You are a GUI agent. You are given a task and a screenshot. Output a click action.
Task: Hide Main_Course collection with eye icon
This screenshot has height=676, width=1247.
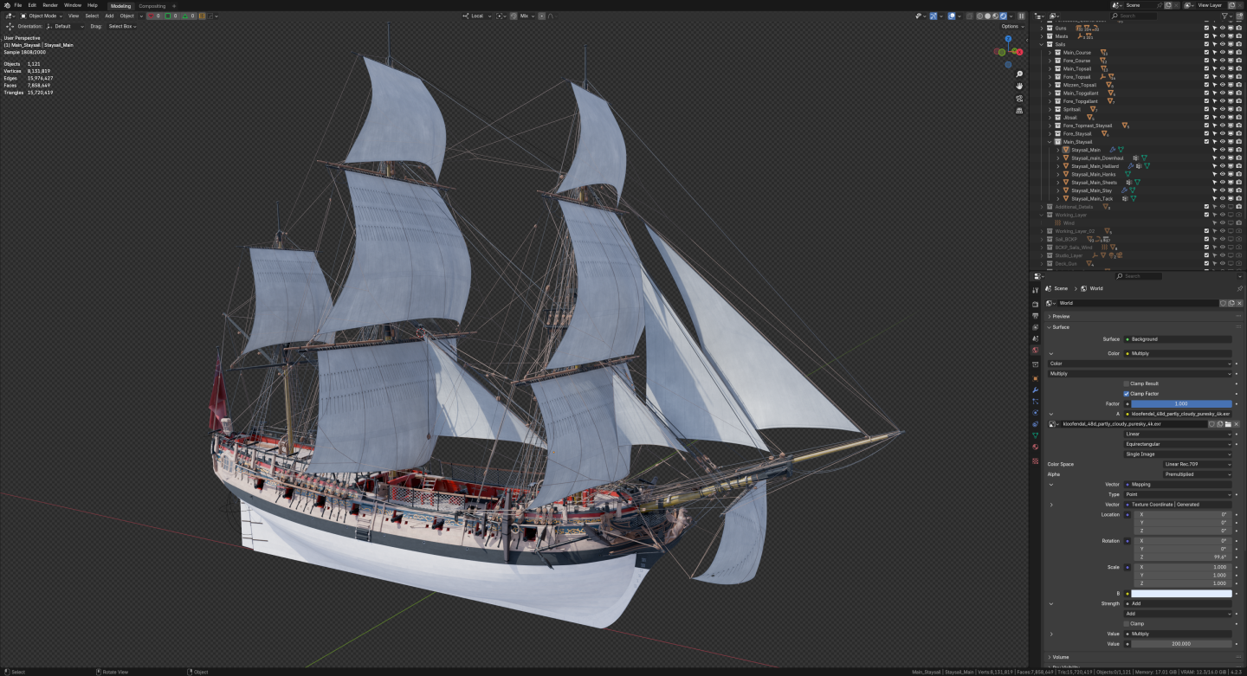tap(1222, 53)
